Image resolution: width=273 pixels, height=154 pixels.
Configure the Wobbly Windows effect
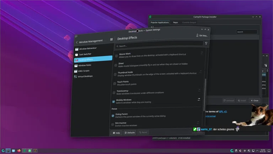coord(199,99)
